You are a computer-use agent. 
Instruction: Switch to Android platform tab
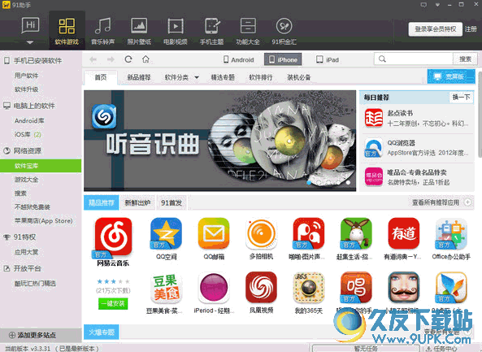[x=238, y=59]
